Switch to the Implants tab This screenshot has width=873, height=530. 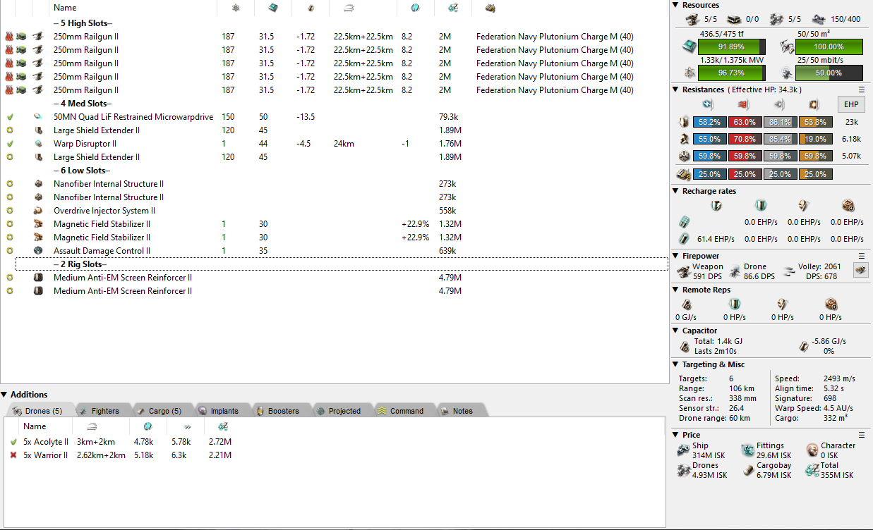coord(218,411)
